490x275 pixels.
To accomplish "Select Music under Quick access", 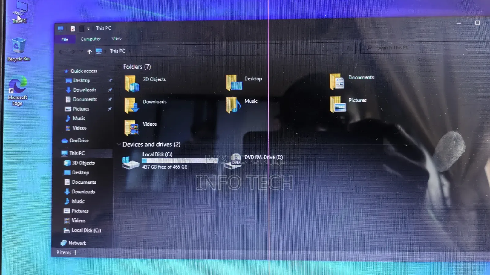I will (x=75, y=118).
